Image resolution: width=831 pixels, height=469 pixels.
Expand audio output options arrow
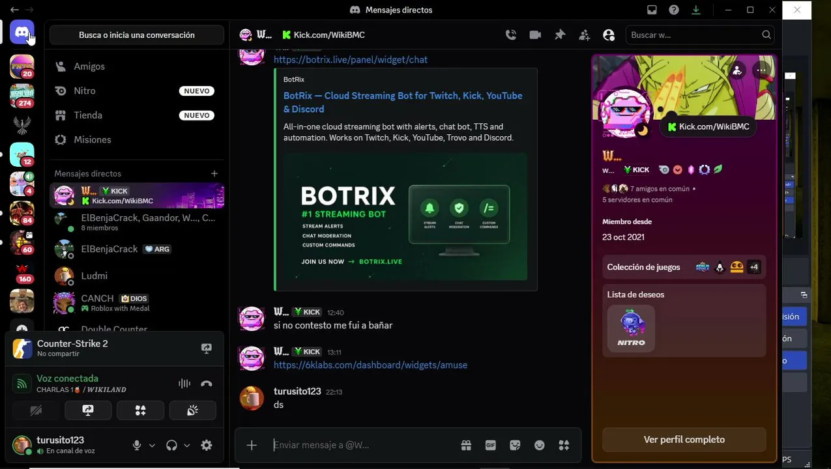[x=187, y=446]
